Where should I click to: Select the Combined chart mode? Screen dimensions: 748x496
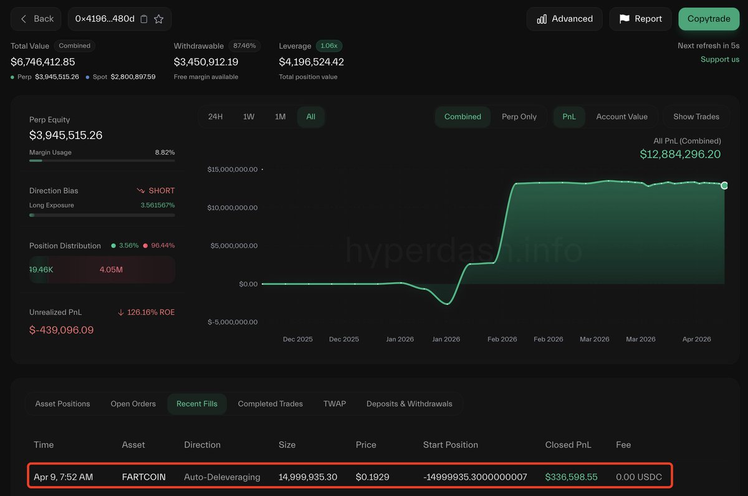tap(463, 117)
